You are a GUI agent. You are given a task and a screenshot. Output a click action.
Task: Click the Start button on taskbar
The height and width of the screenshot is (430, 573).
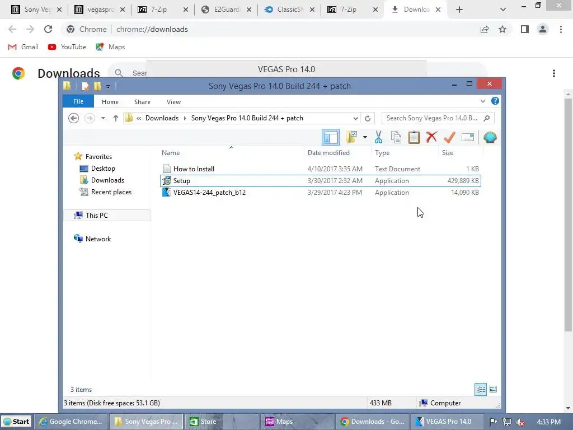coord(16,422)
